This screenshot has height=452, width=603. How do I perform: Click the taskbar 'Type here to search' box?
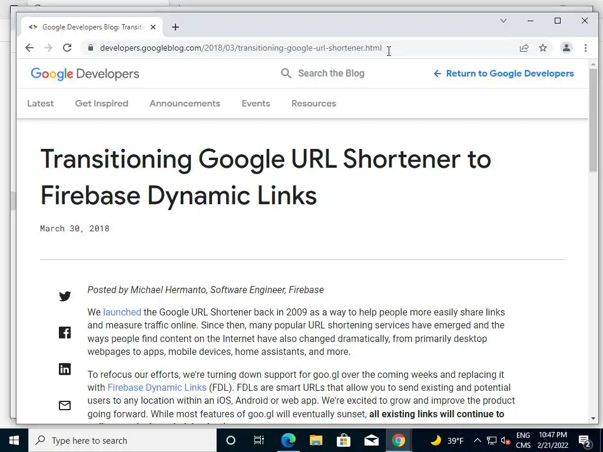tap(122, 440)
